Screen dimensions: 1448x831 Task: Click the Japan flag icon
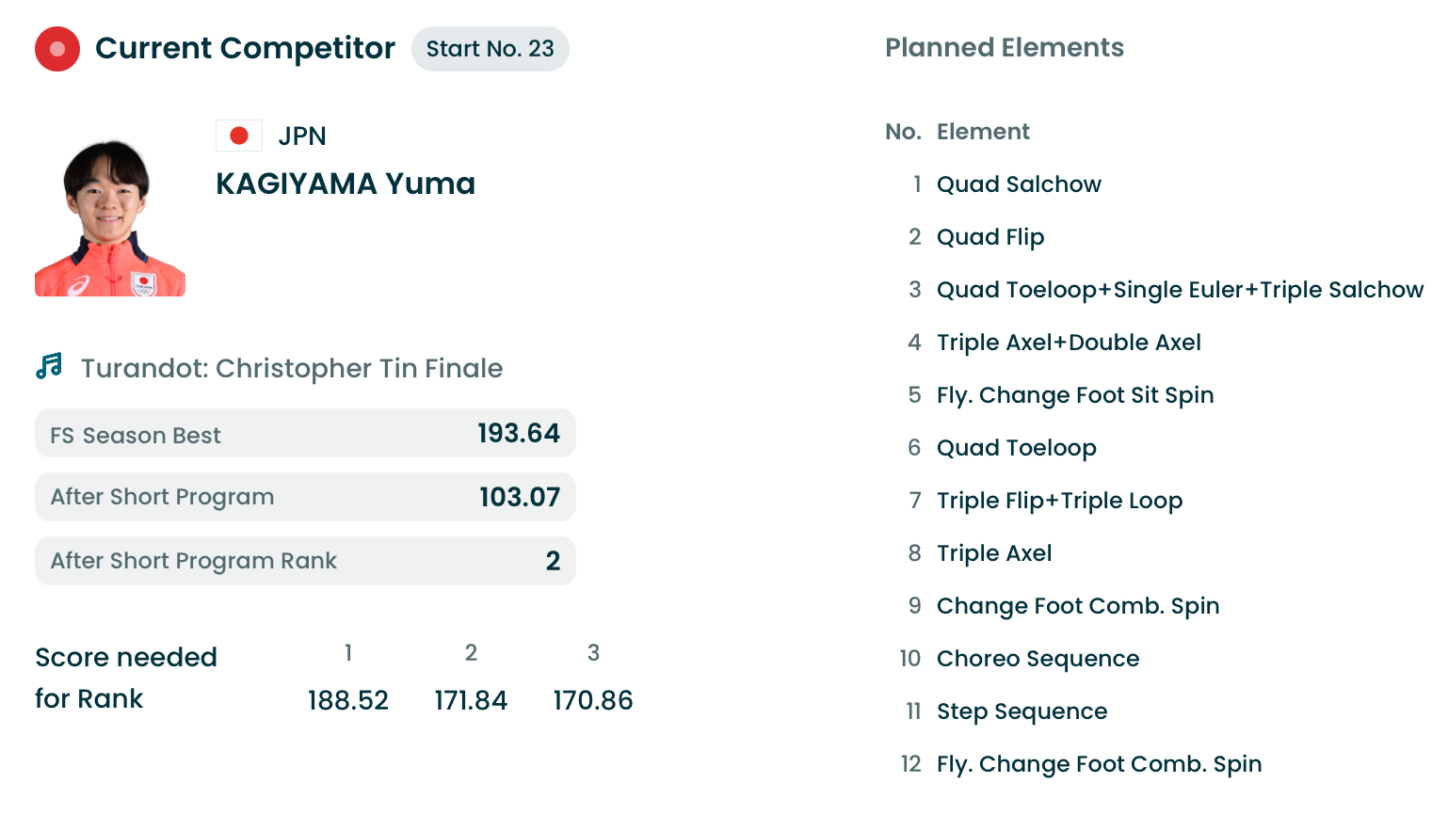[239, 136]
